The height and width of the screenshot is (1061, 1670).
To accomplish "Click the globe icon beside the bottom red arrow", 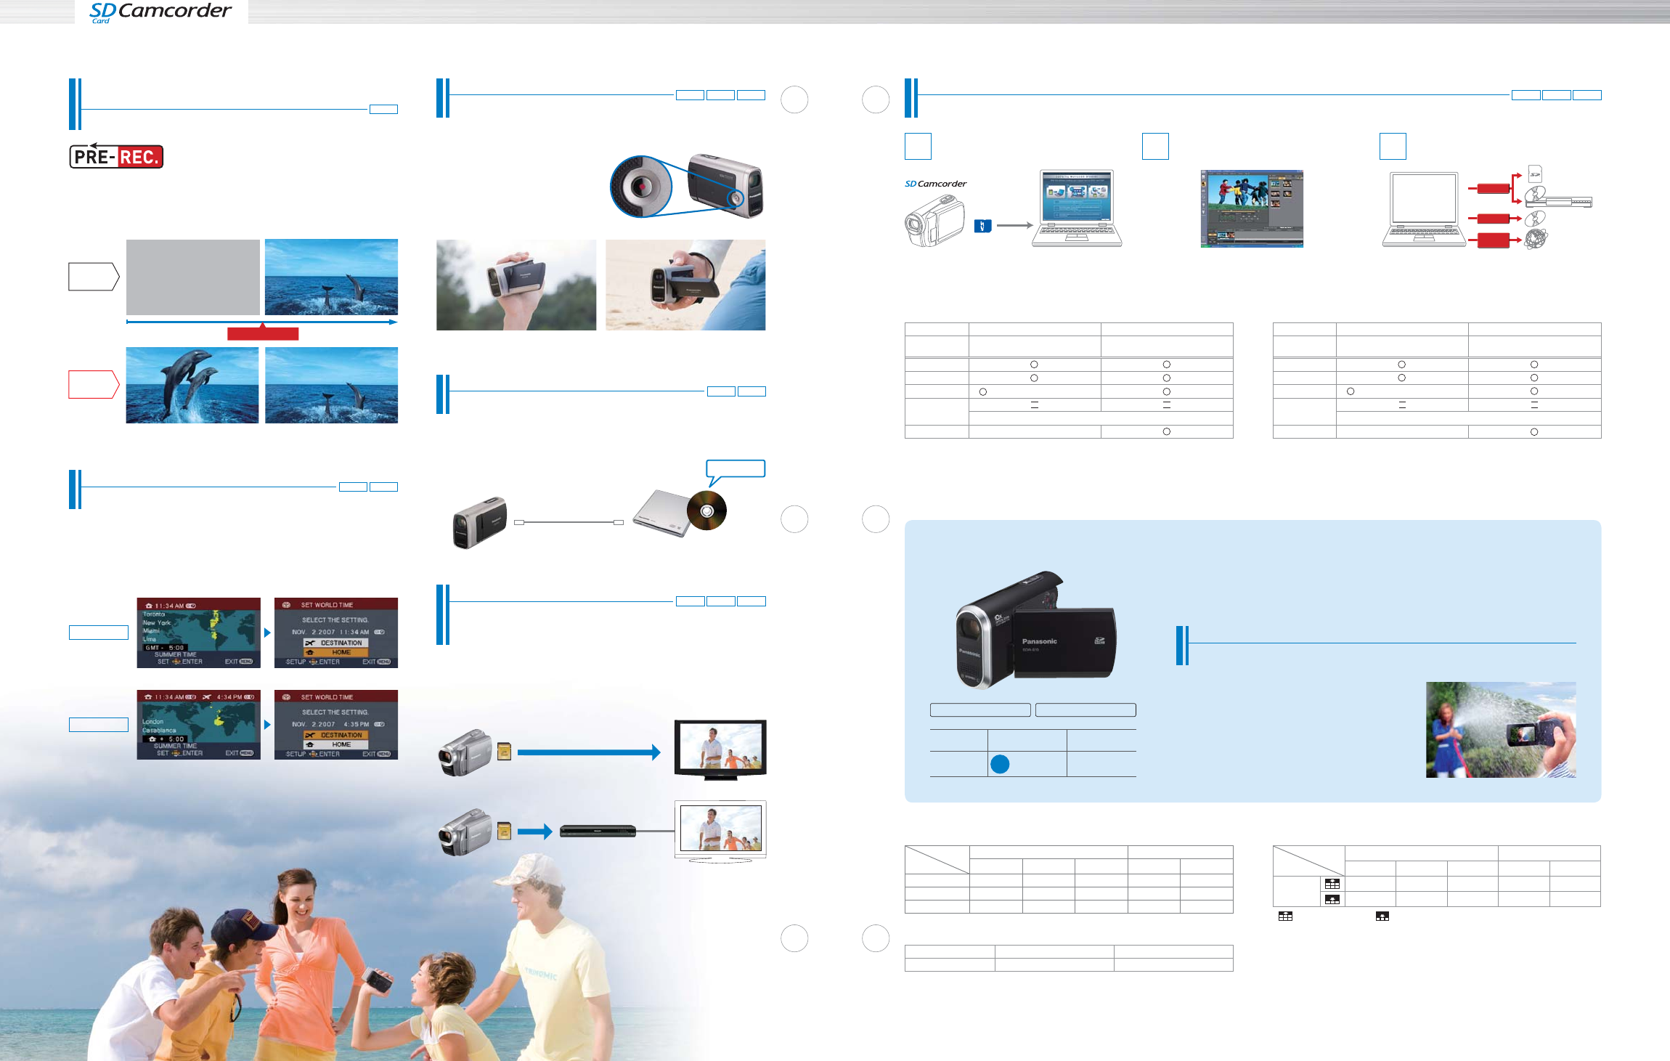I will coord(1536,239).
